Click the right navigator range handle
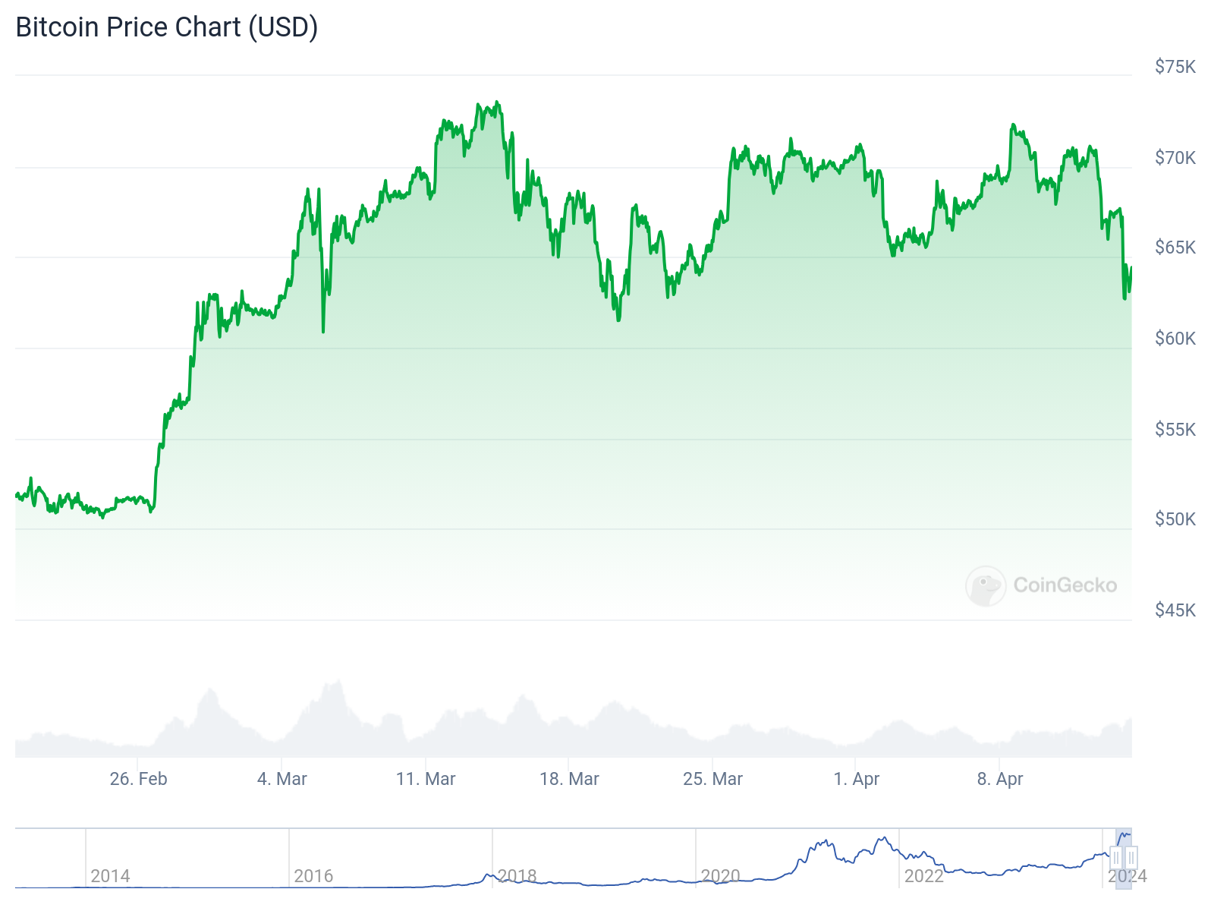Viewport: 1211px width, 911px height. 1131,859
